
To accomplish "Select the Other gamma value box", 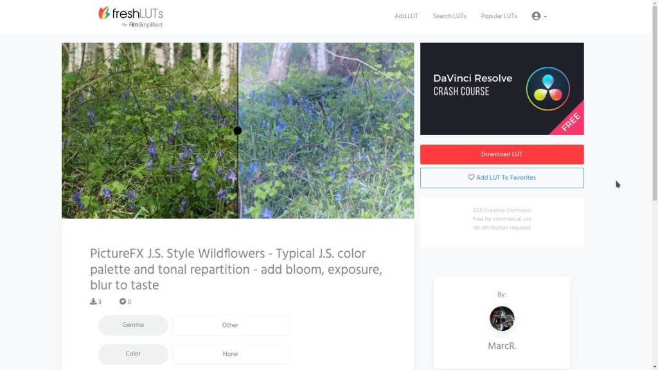I will point(231,325).
